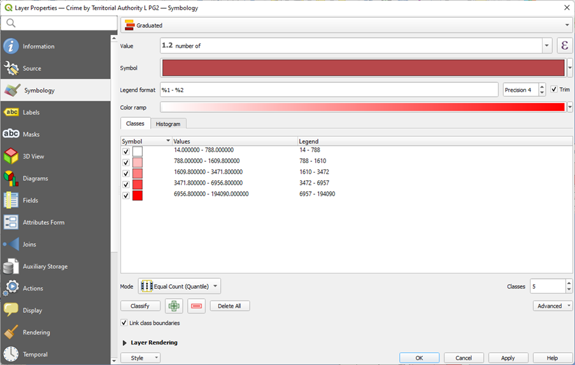Click the Cancel button

coord(464,357)
